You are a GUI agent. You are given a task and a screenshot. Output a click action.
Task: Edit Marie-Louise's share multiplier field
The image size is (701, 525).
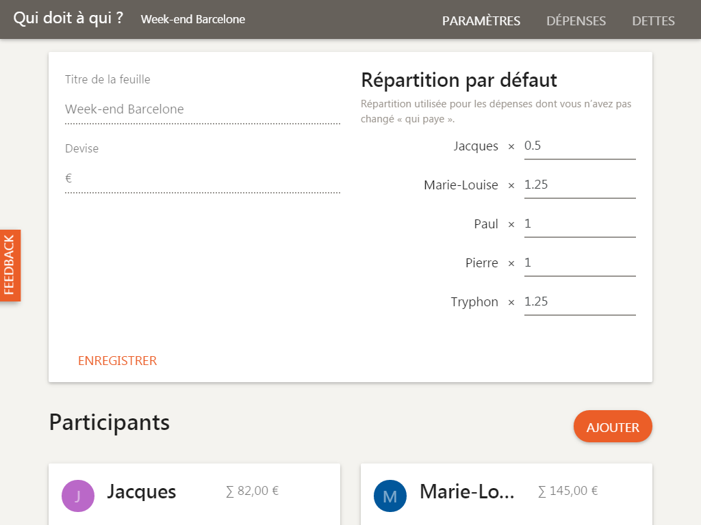[580, 185]
